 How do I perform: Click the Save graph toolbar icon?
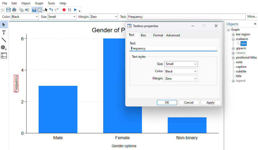click(8, 10)
